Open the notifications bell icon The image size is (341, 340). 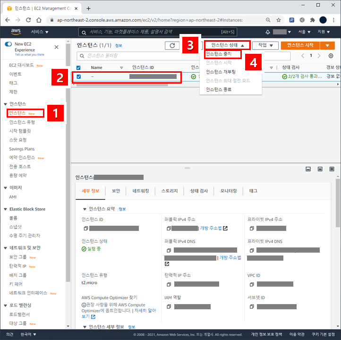click(268, 32)
